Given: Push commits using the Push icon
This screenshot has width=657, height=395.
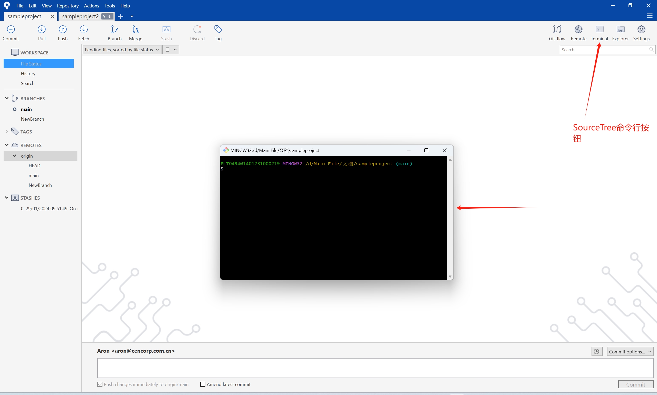Looking at the screenshot, I should 63,33.
